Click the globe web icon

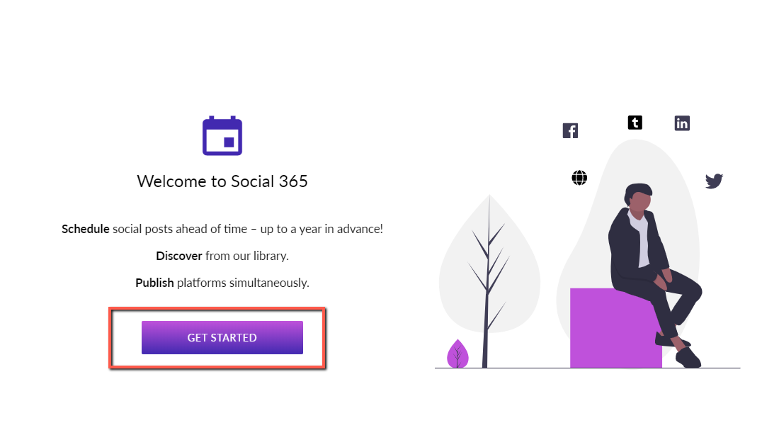click(579, 178)
